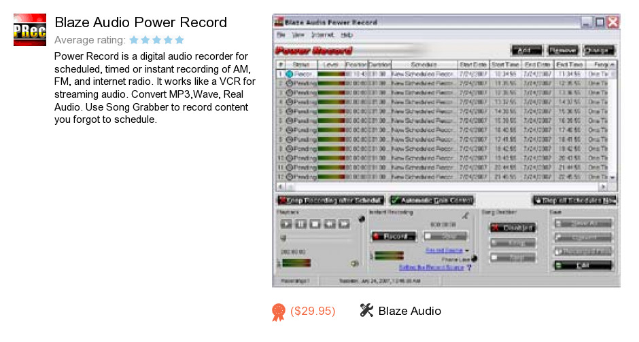Click the horizontal scrollbar right arrow
Screen dimensions: 639x342
click(603, 187)
